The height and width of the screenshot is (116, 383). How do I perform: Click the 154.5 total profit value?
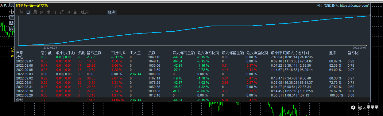[x=91, y=100]
